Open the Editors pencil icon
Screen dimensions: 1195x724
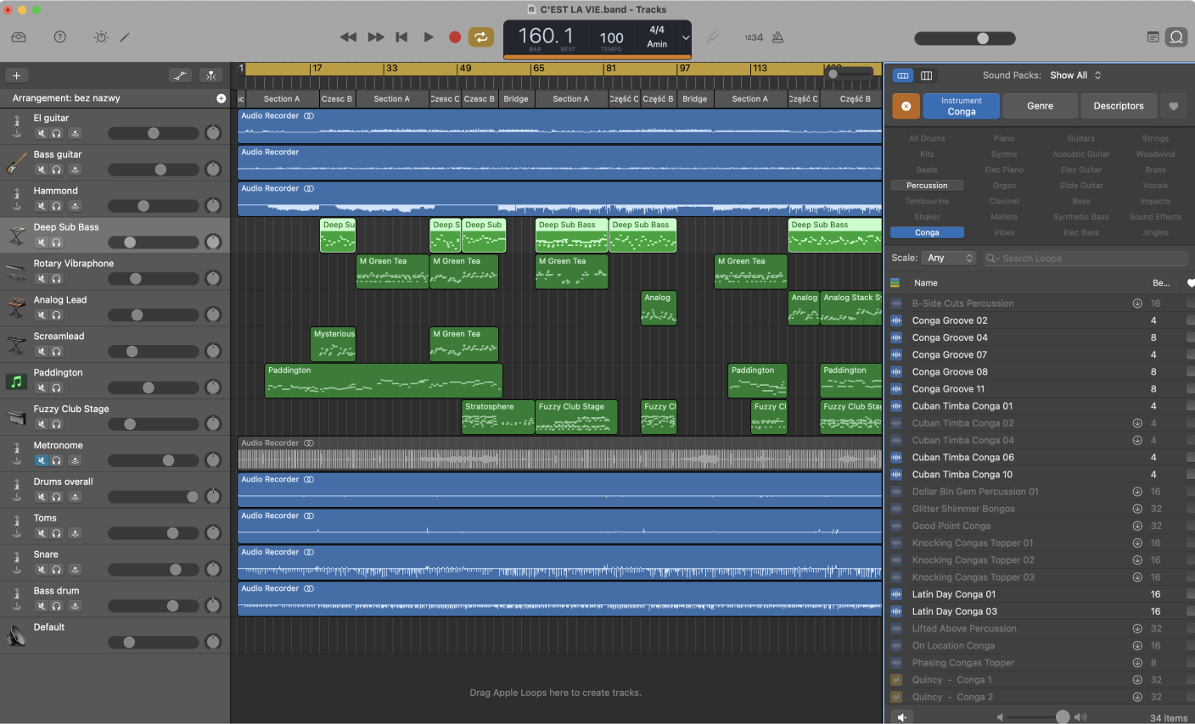point(125,37)
